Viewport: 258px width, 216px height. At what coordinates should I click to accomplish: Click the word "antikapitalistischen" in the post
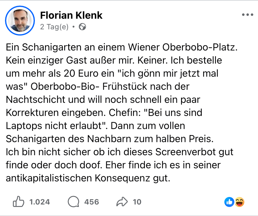pyautogui.click(x=49, y=178)
